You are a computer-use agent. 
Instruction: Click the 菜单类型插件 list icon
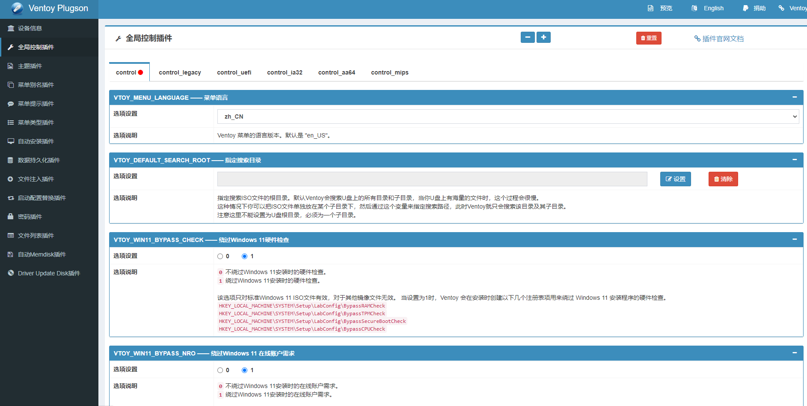11,122
